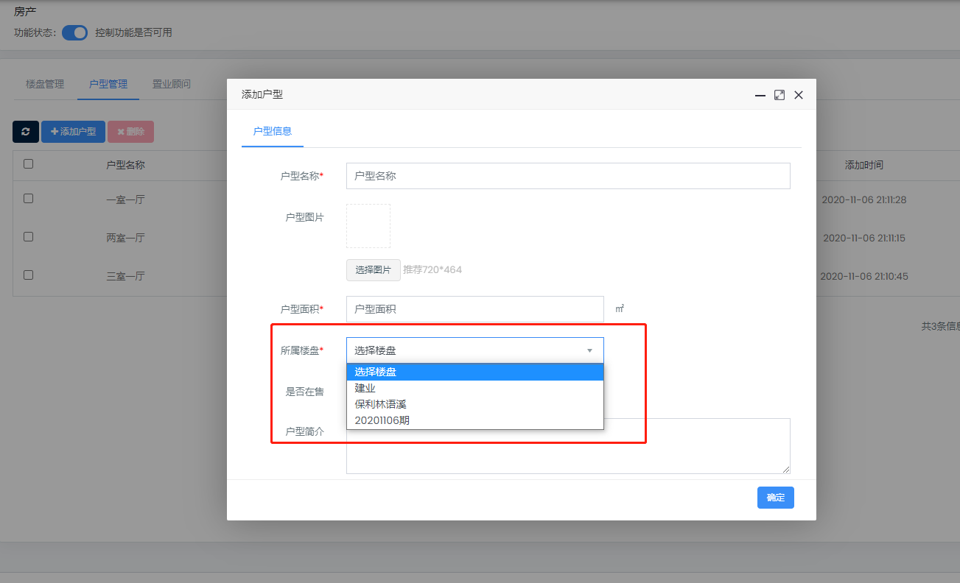Screen dimensions: 960x583
Task: Click the 户型名称 input field
Action: click(567, 176)
